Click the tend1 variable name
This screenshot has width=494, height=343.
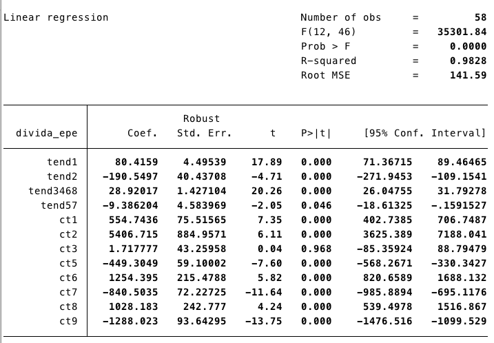point(65,162)
